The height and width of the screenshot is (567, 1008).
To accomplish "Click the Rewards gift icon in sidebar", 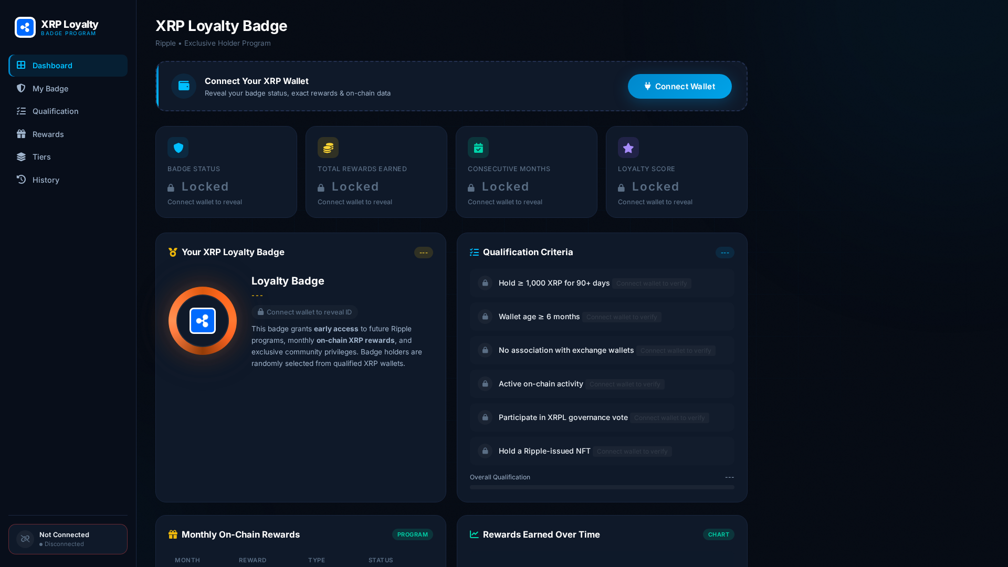I will [21, 134].
